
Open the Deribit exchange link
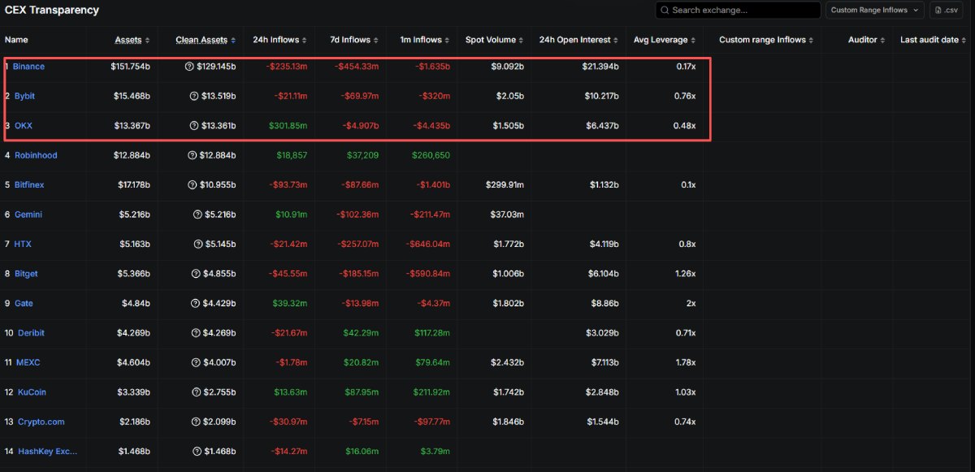(31, 333)
